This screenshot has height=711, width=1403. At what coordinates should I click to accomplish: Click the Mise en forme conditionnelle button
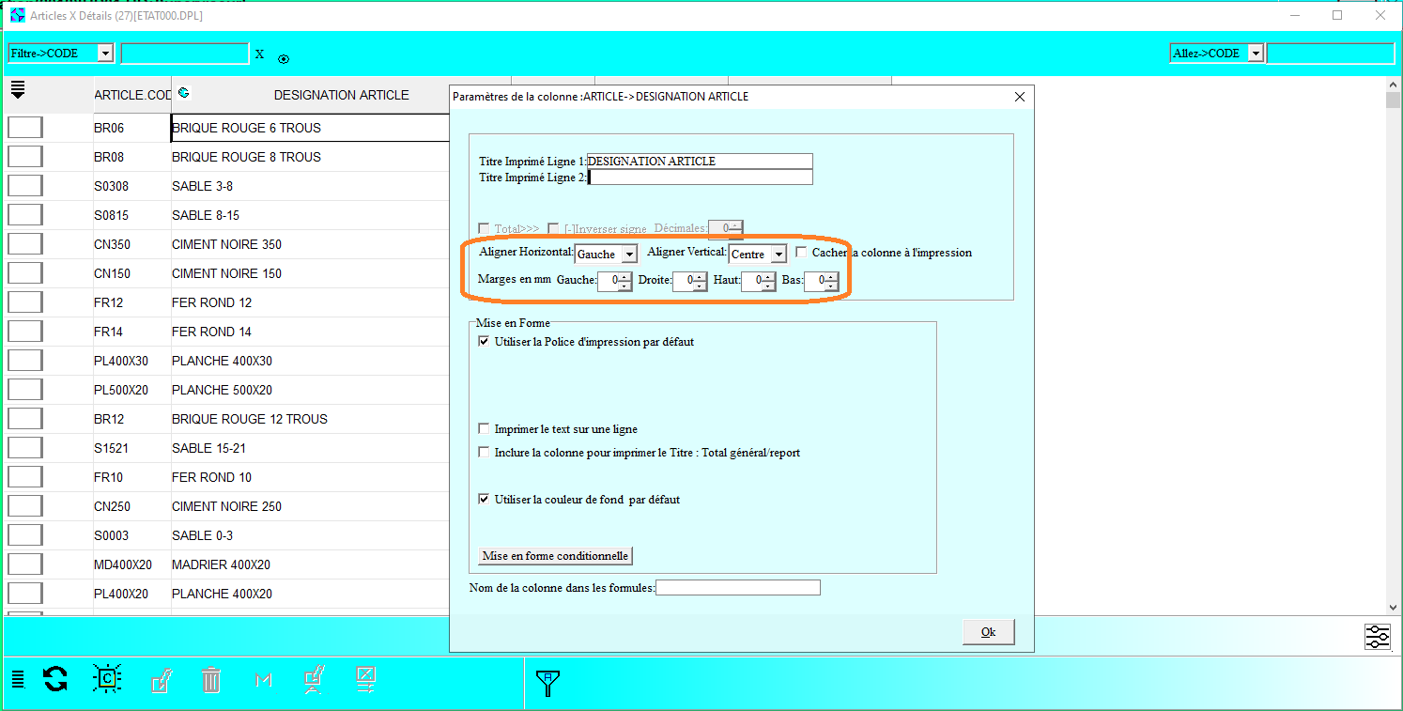[x=555, y=556]
